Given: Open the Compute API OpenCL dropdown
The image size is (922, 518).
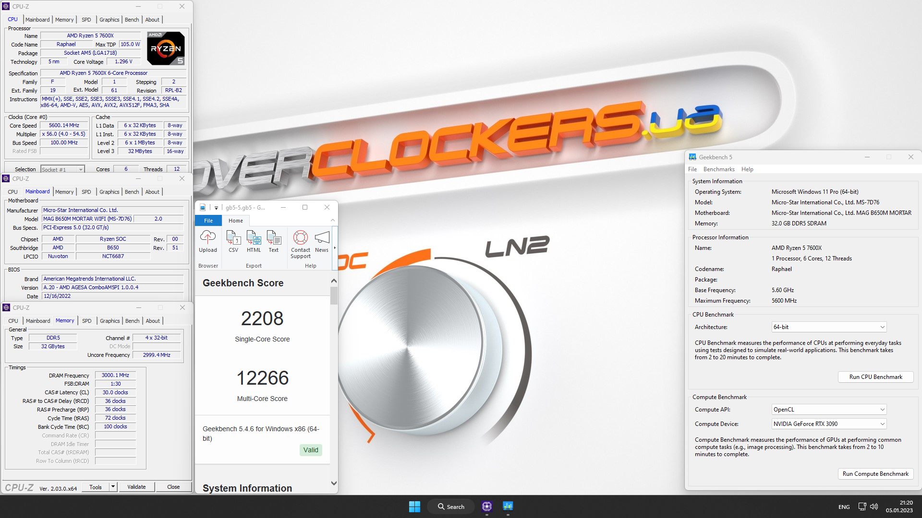Looking at the screenshot, I should click(829, 410).
